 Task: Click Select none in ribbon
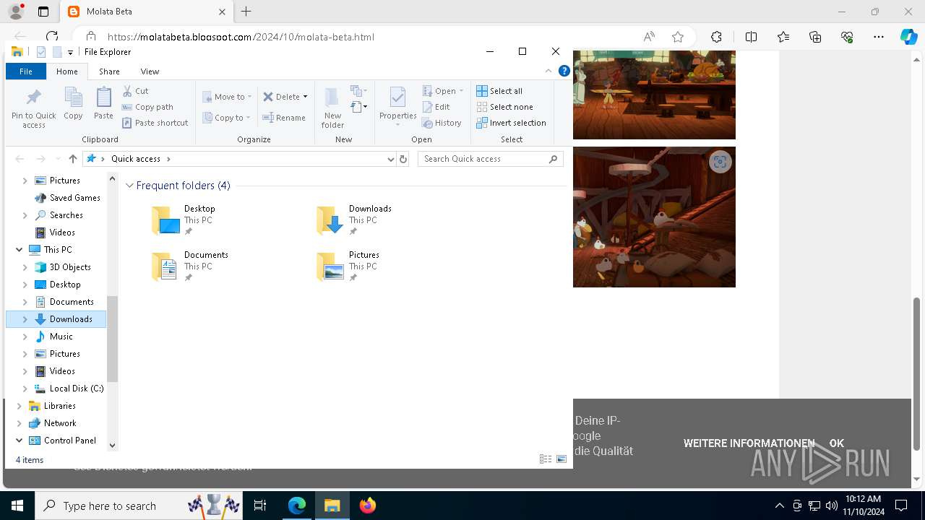point(504,107)
